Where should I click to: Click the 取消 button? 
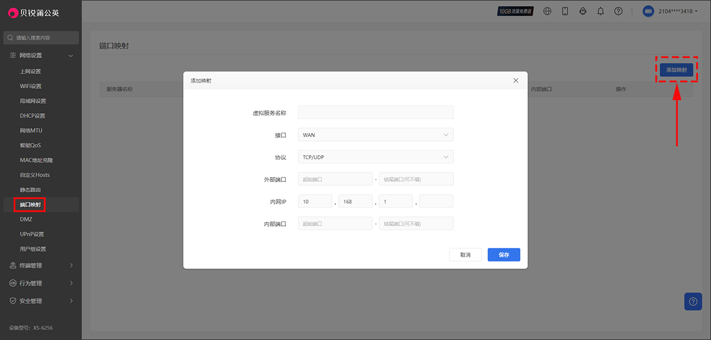point(465,255)
